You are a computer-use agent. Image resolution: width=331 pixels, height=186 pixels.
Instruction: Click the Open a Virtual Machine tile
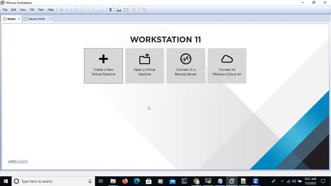145,66
